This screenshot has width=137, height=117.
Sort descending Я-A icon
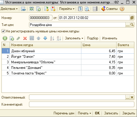click(59, 38)
